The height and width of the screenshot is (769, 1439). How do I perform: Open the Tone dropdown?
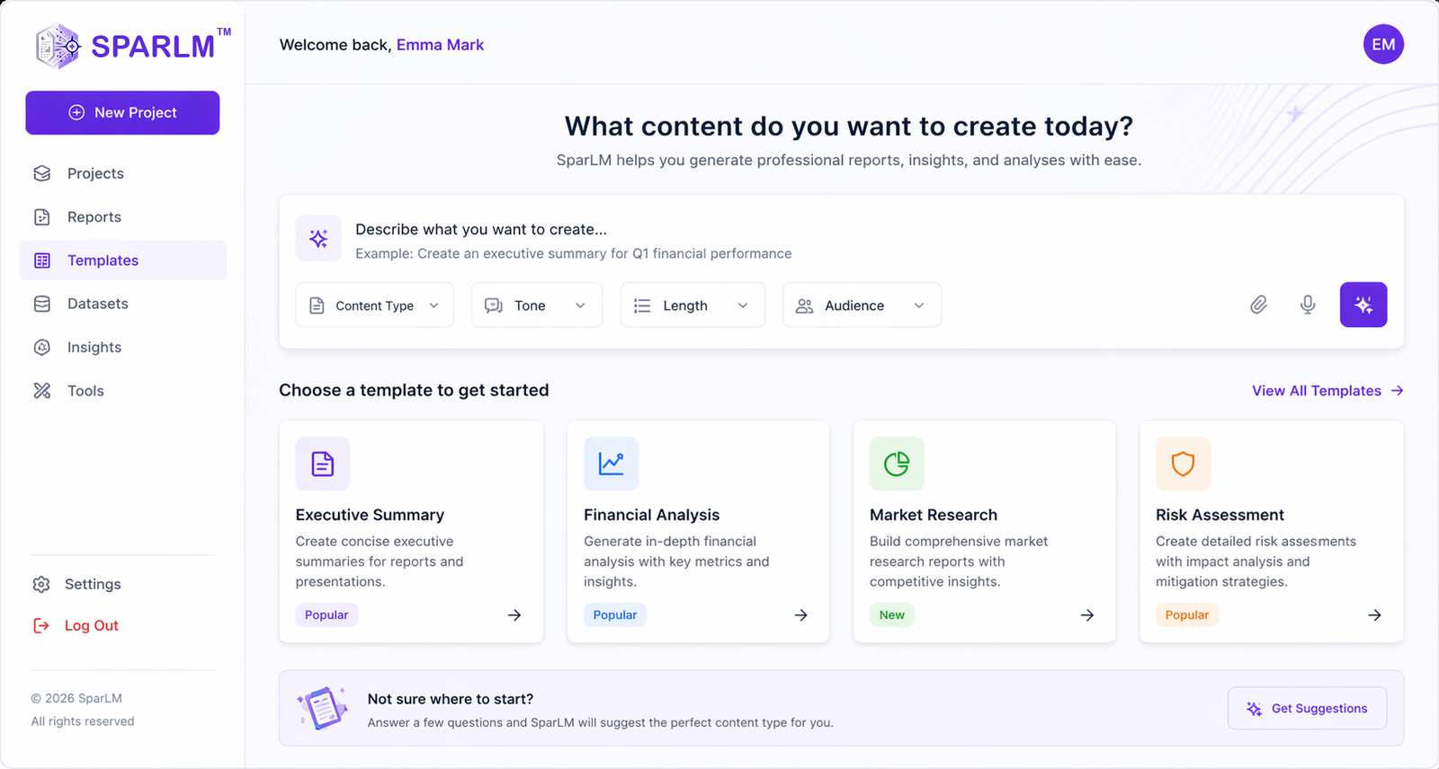536,305
